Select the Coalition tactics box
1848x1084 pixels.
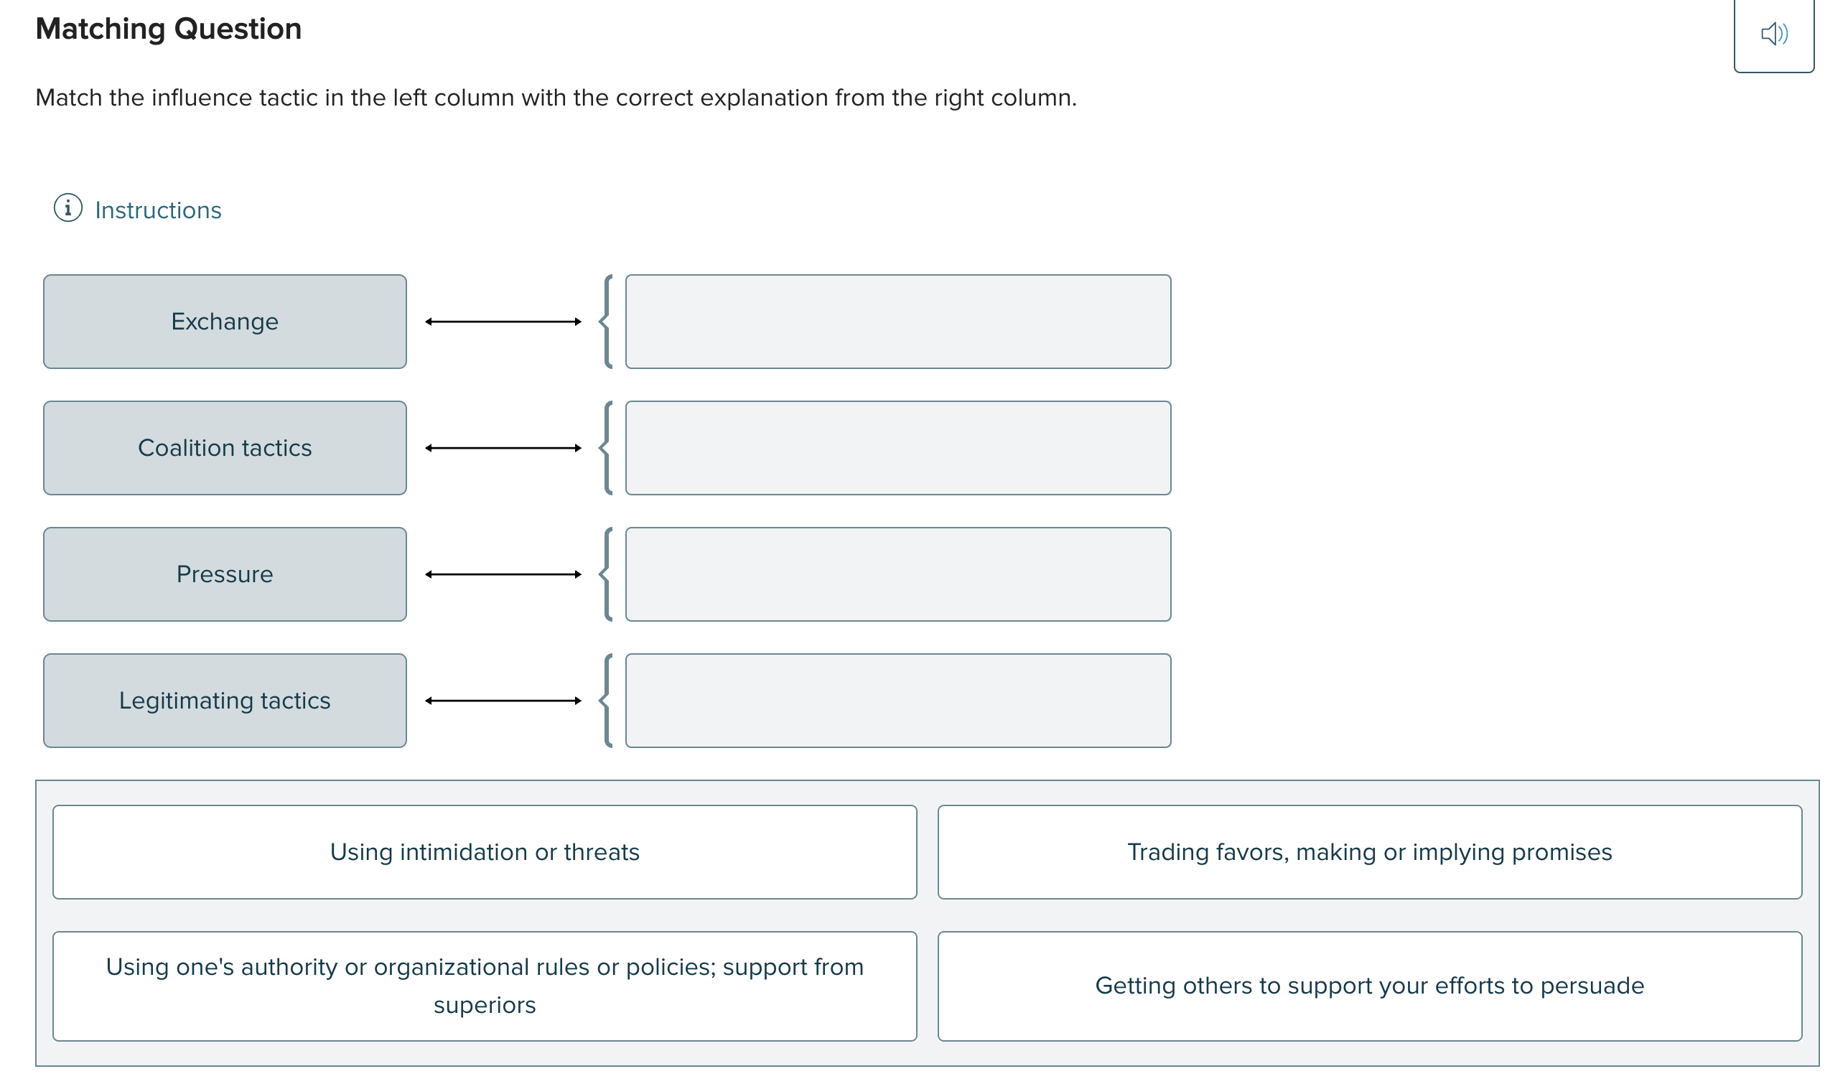click(x=225, y=447)
